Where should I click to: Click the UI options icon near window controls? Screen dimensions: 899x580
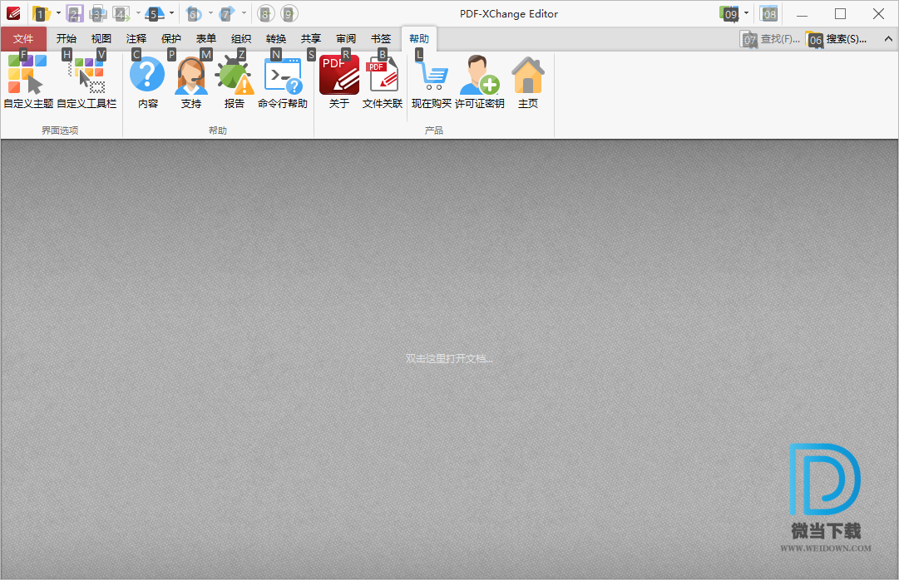(729, 13)
